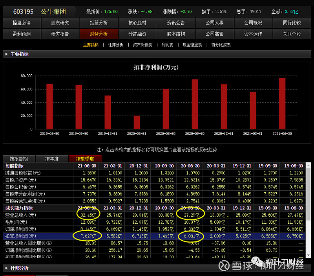Go to 同行比较 page
Screen dimensions: 314x276
pyautogui.click(x=292, y=23)
